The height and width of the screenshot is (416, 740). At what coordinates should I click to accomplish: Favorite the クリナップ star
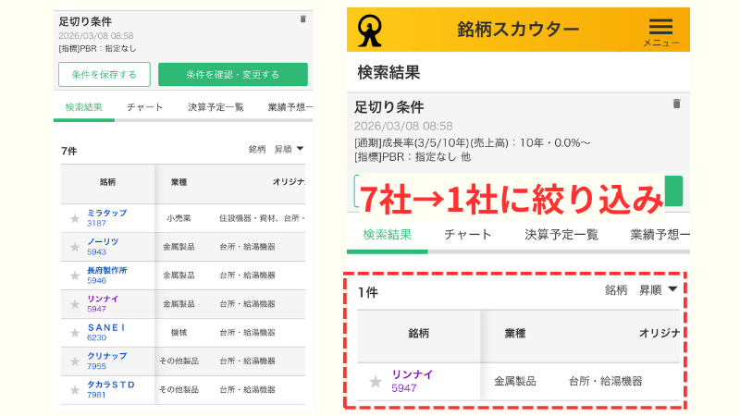(75, 361)
